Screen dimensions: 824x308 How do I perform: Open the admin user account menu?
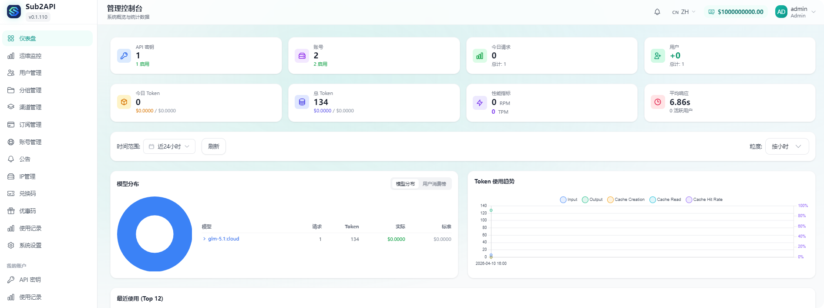pos(795,12)
